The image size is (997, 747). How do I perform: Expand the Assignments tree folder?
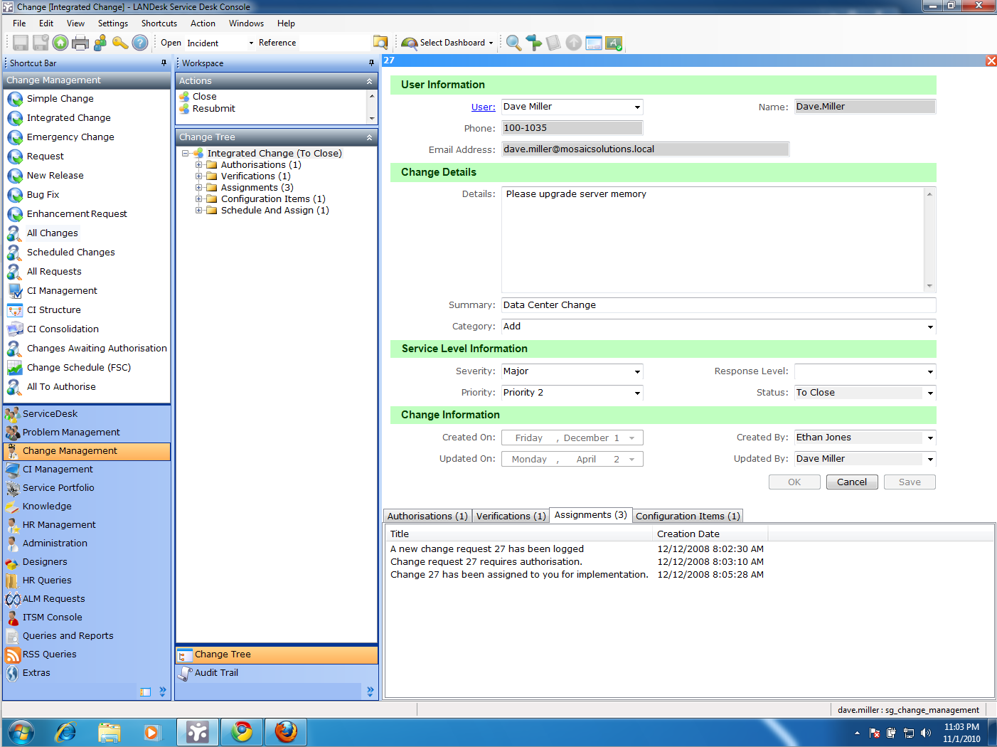(199, 188)
